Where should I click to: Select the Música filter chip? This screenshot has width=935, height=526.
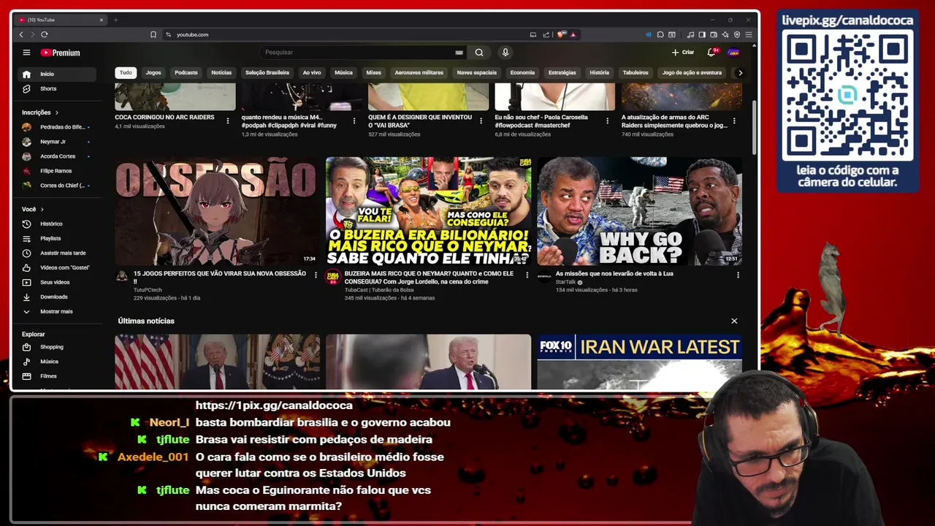(343, 72)
